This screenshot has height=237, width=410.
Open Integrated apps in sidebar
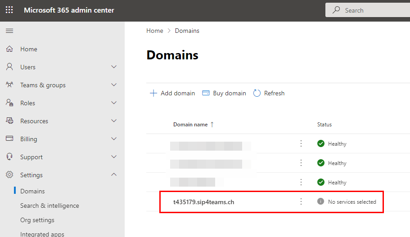(x=42, y=234)
